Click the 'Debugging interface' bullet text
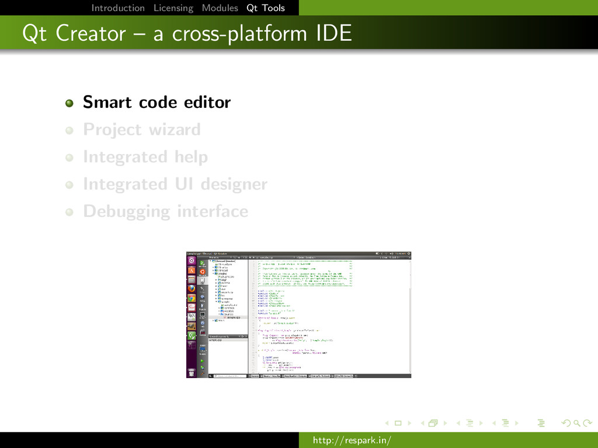 point(165,211)
